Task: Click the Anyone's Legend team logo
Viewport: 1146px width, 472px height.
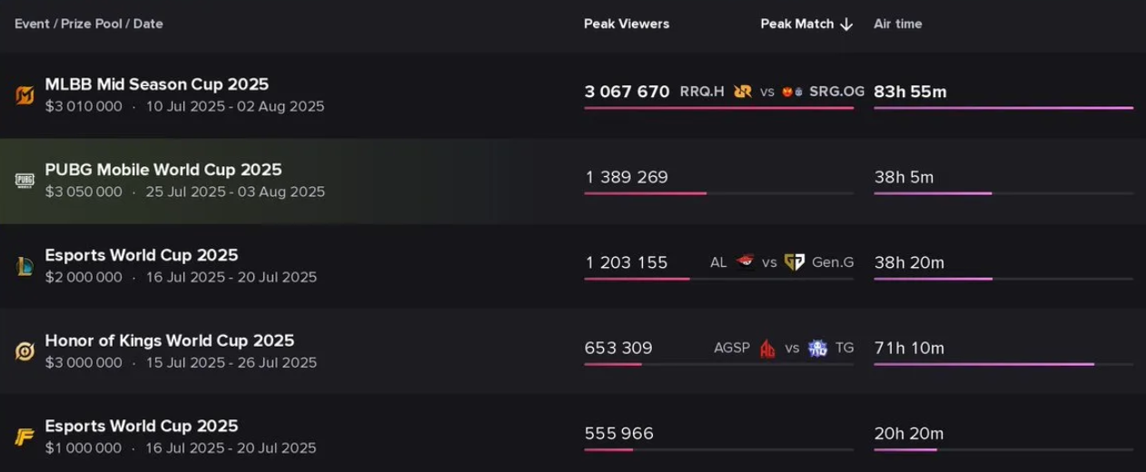Action: point(746,262)
